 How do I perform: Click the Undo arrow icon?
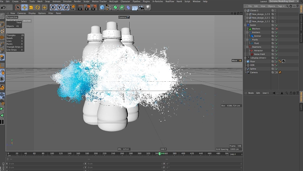(x=3, y=8)
